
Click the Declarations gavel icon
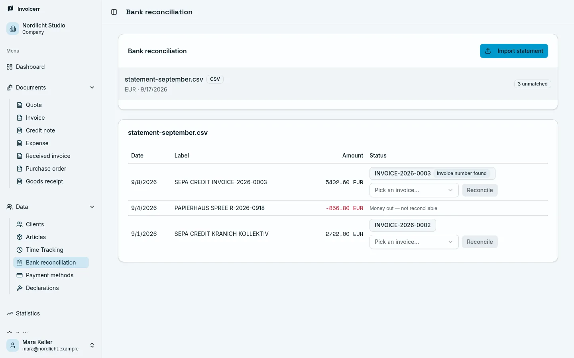[x=20, y=288]
